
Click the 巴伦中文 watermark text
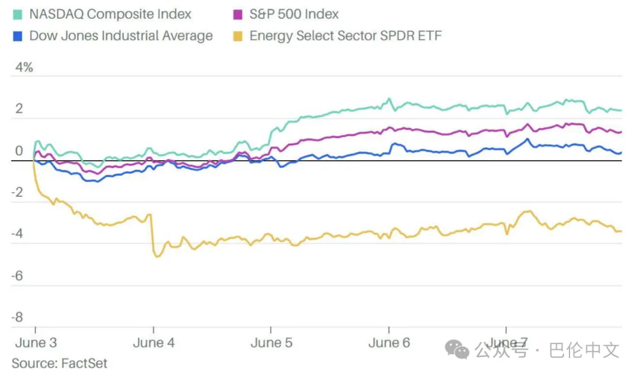pyautogui.click(x=584, y=350)
